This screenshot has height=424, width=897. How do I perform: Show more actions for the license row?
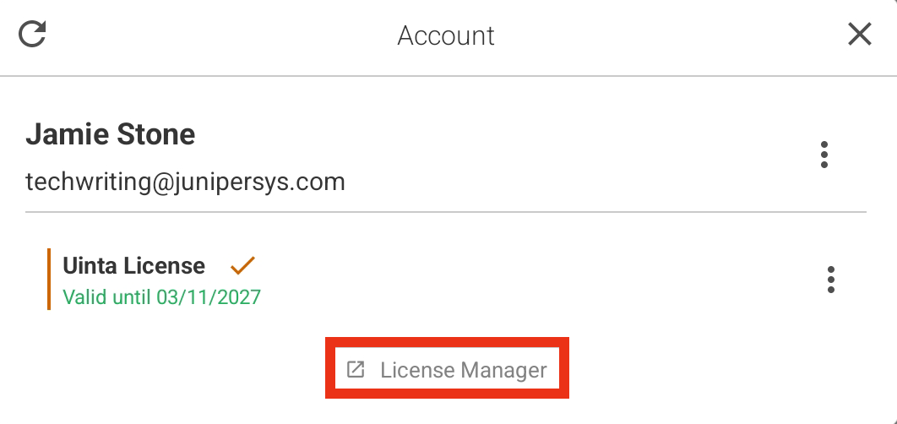tap(830, 280)
